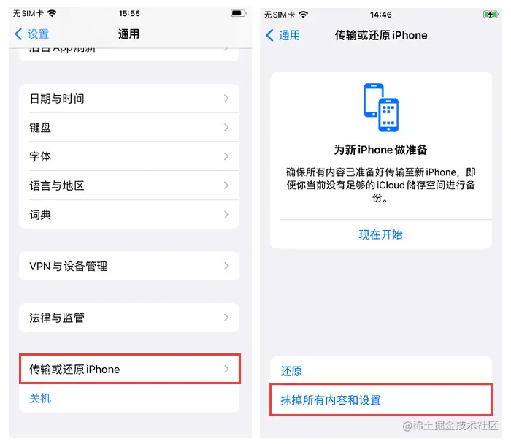This screenshot has width=511, height=444.
Task: Tap the two-iPhones transfer icon
Action: click(x=380, y=107)
